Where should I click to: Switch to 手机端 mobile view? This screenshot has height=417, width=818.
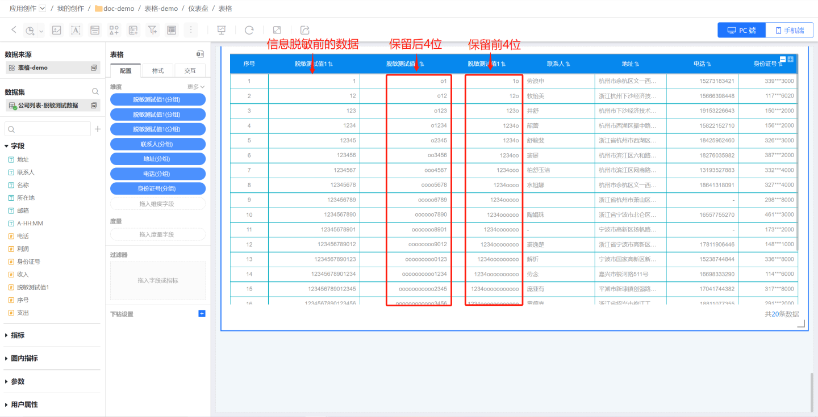point(789,31)
